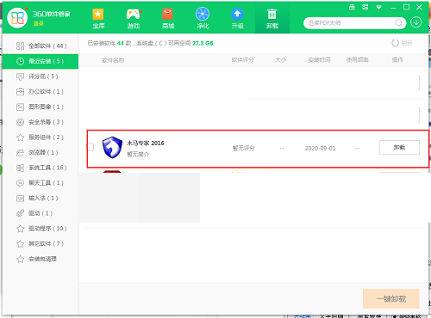Screen dimensions: 431x318
Task: Select the 卸载 trash can tab
Action: point(272,18)
